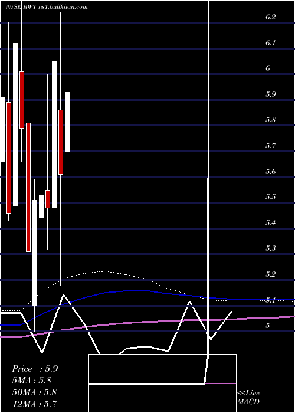Screen dimensions: 295x413
Task: Click the 5.4 price axis label
Action: 270,223
